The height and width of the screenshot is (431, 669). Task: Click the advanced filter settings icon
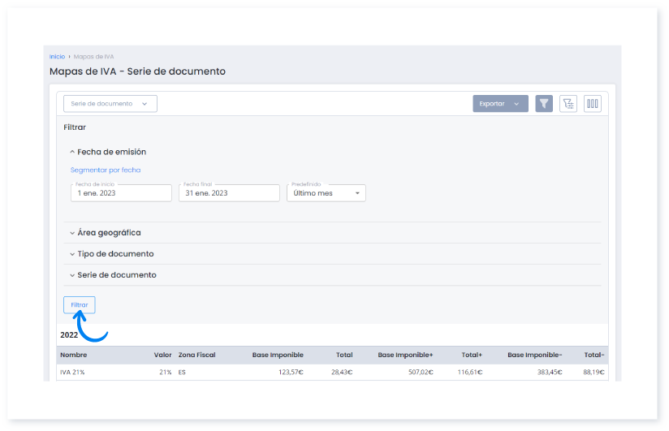pyautogui.click(x=568, y=104)
